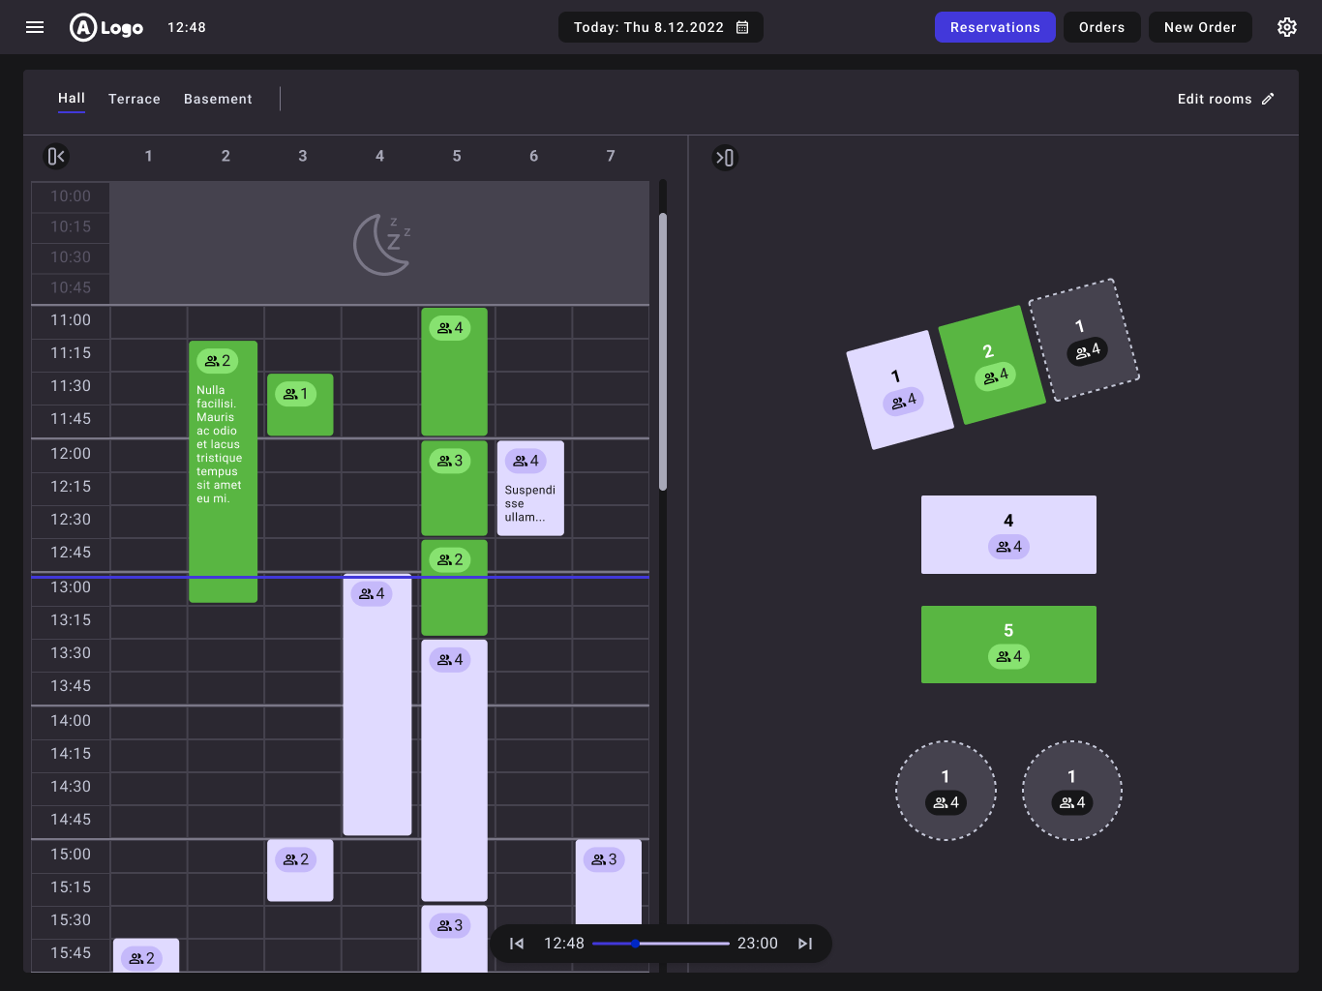Select lavender table 4 on floor plan

pos(1008,534)
